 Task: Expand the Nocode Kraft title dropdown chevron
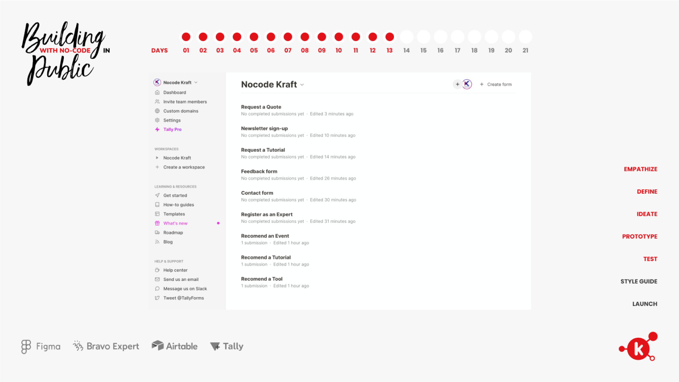tap(302, 85)
